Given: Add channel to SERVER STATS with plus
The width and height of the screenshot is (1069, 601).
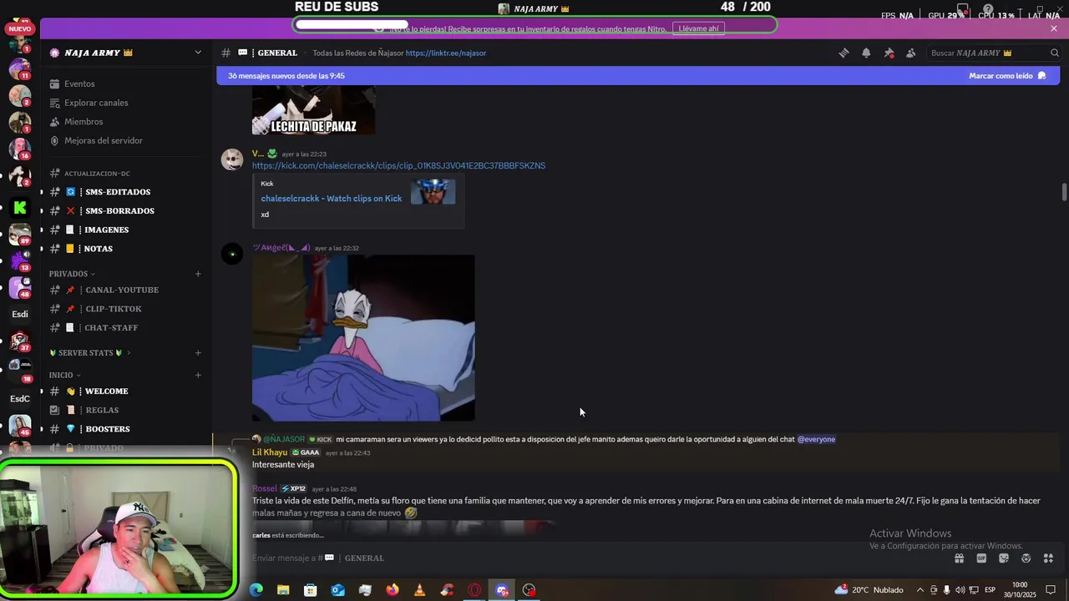Looking at the screenshot, I should pos(198,353).
